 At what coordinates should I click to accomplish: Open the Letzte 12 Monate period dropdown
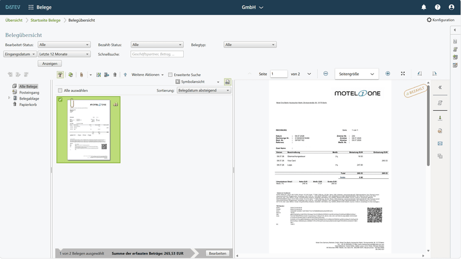[64, 54]
